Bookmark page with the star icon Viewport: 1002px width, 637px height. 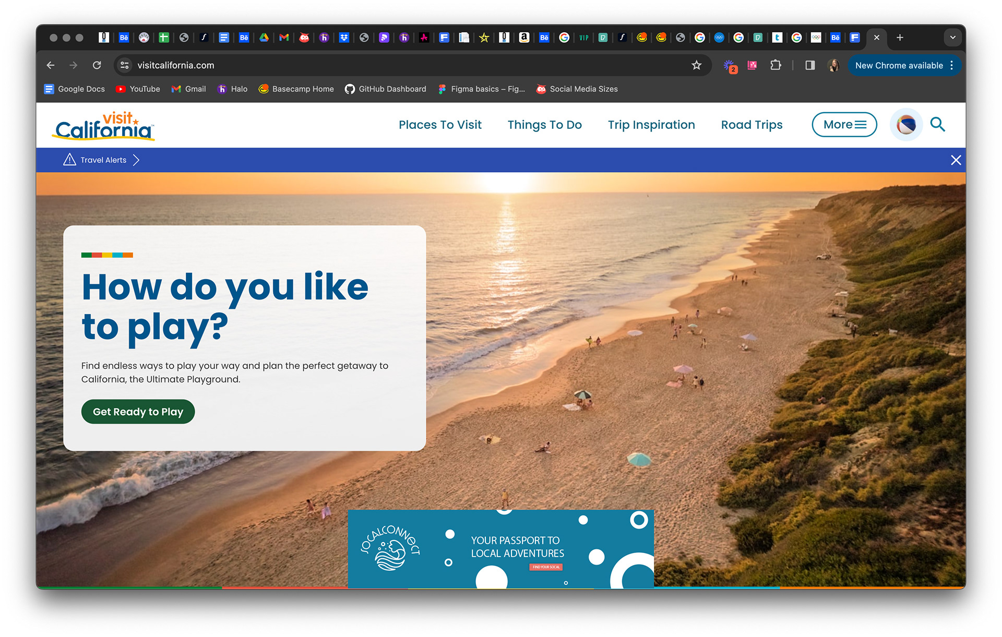tap(696, 65)
